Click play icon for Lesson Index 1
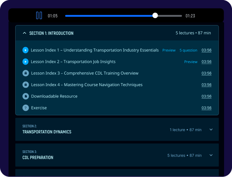232x177 pixels. coord(25,50)
